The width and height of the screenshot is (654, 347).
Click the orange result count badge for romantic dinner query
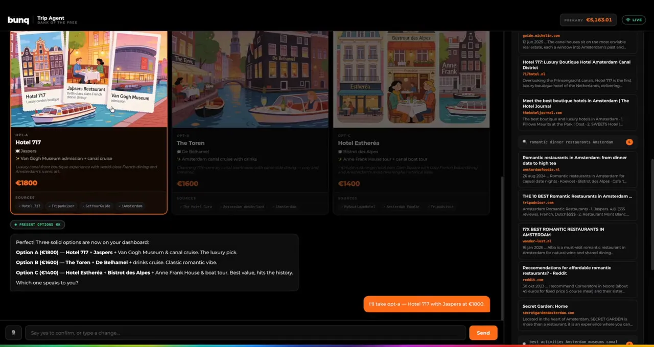(629, 142)
